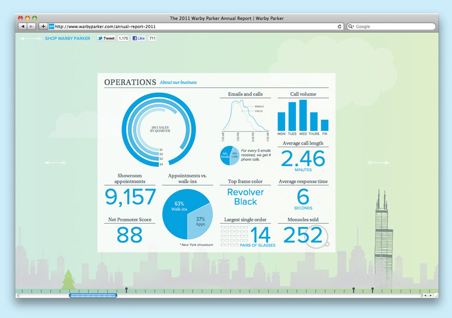This screenshot has width=452, height=318.
Task: Click the 'Average response time' heading
Action: tap(303, 181)
